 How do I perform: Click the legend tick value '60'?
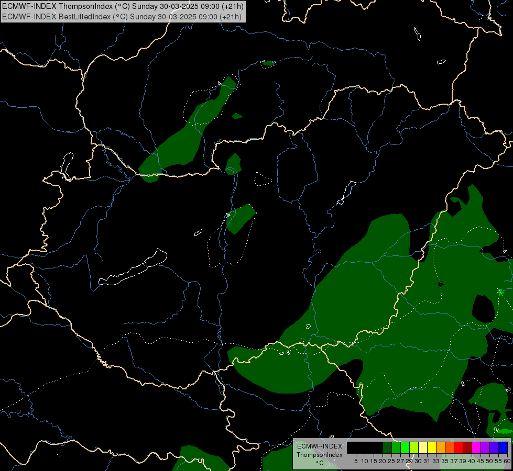[507, 461]
